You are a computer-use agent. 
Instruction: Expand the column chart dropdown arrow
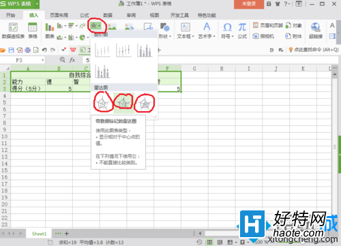click(65, 26)
